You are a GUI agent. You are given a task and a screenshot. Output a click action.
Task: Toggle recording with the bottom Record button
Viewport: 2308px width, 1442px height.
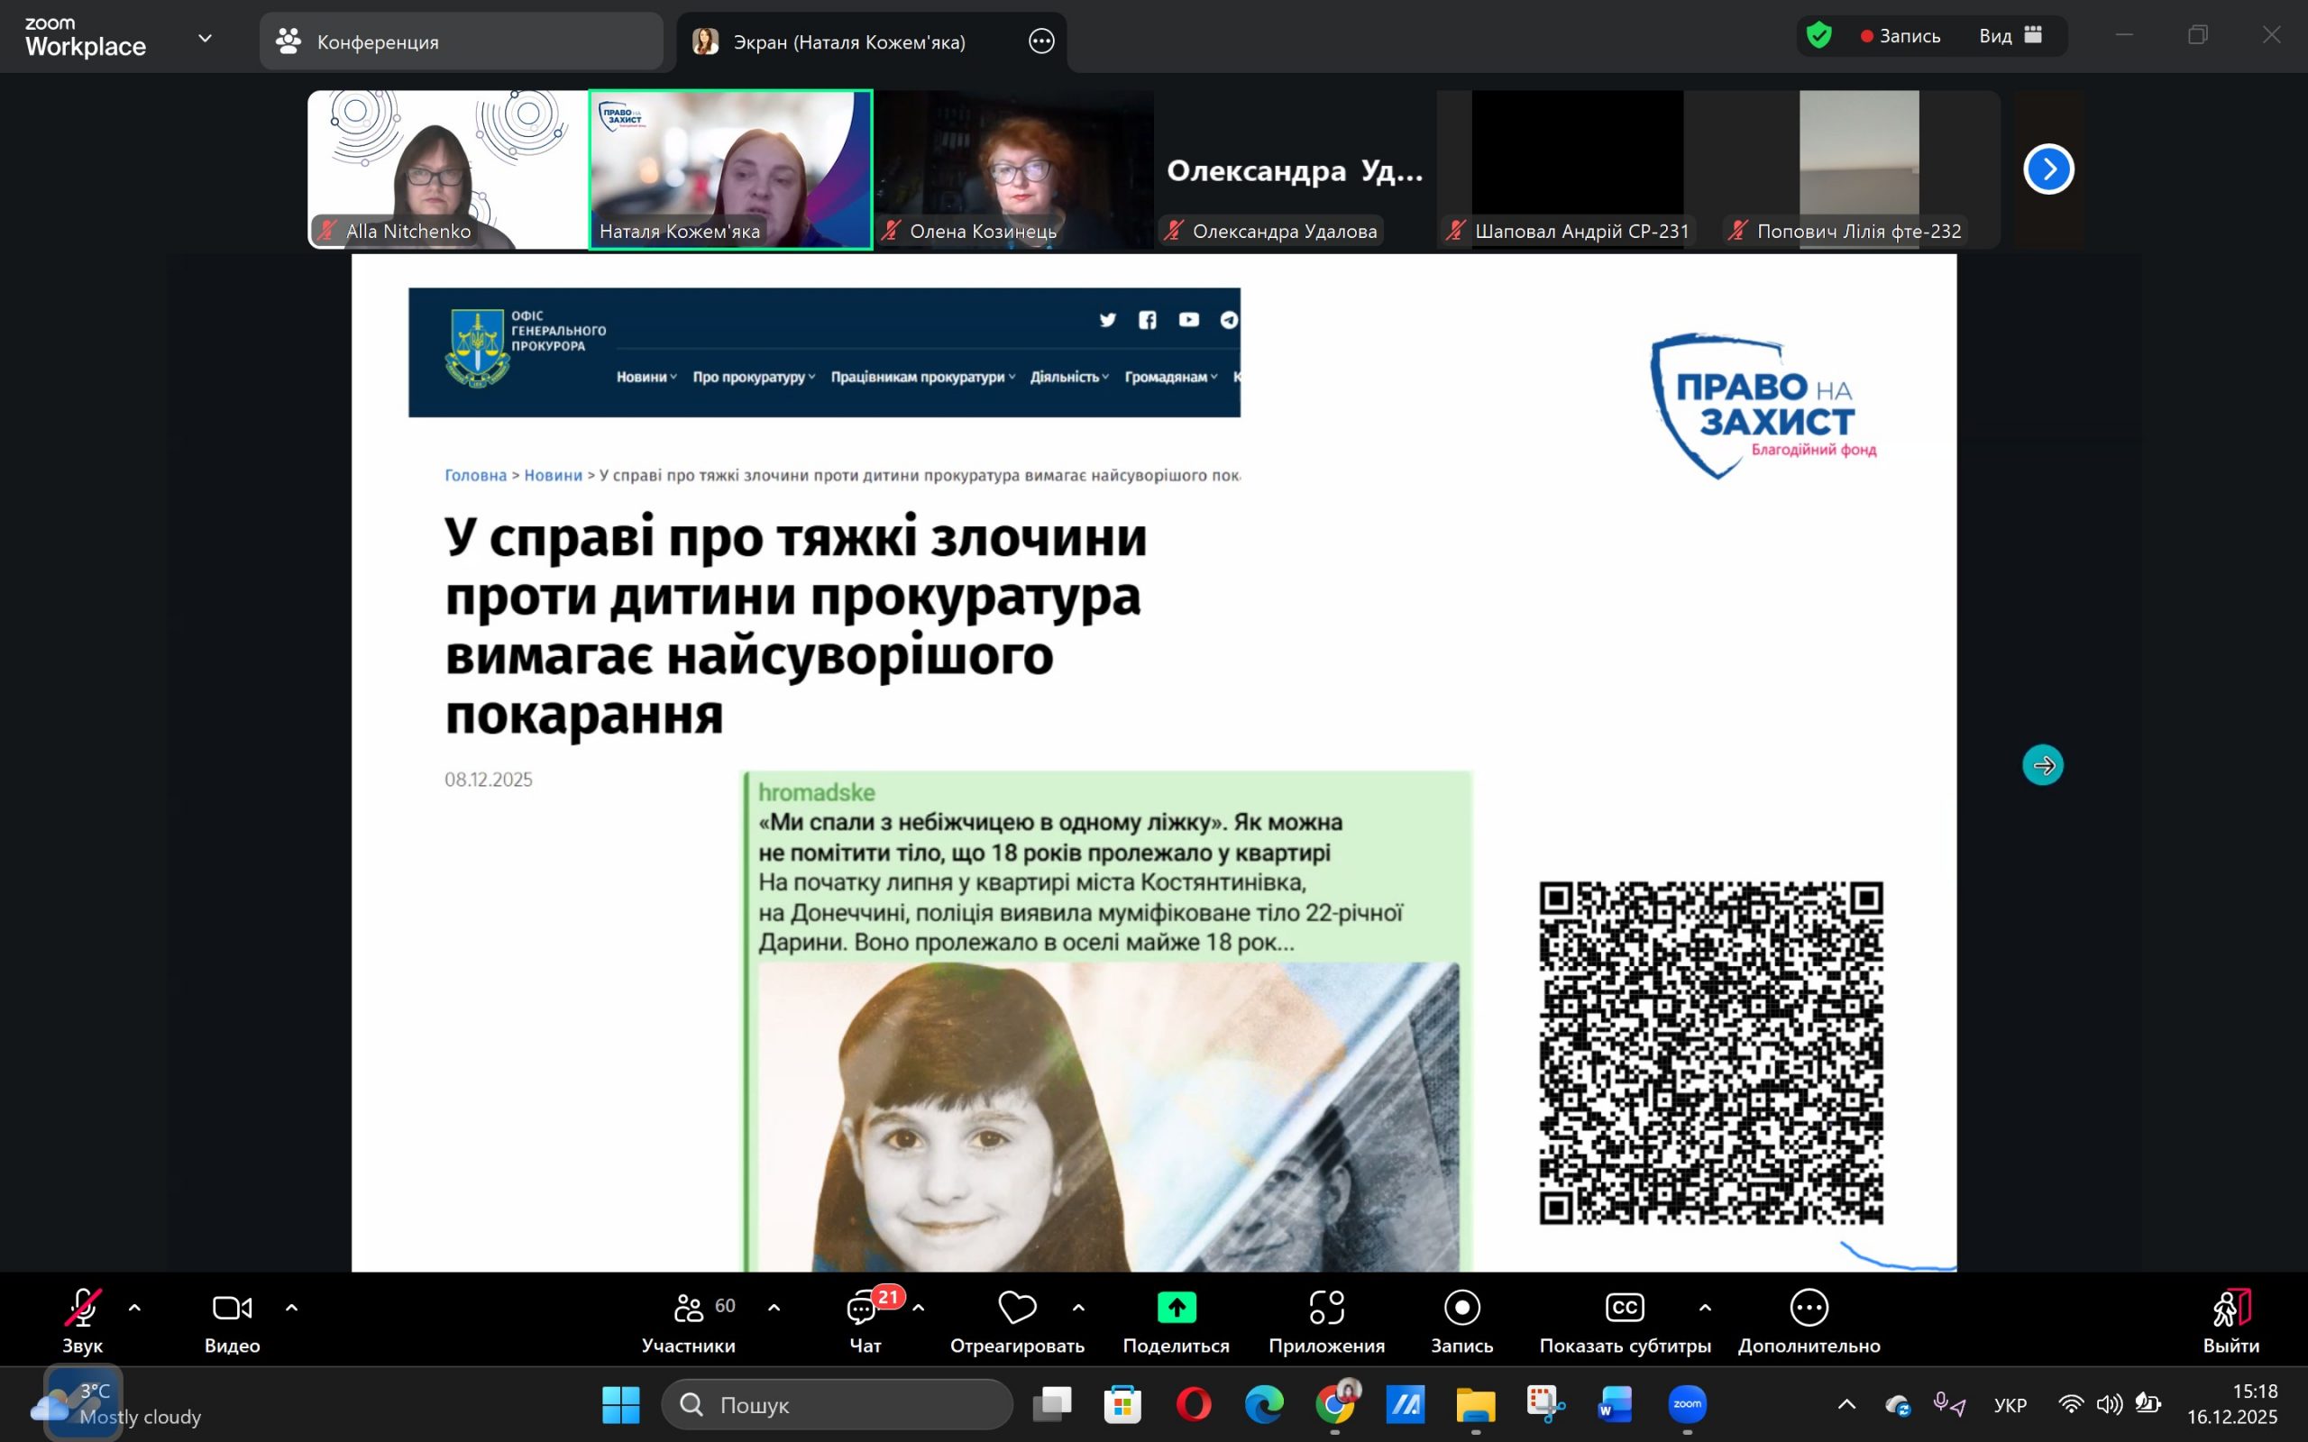pos(1461,1309)
